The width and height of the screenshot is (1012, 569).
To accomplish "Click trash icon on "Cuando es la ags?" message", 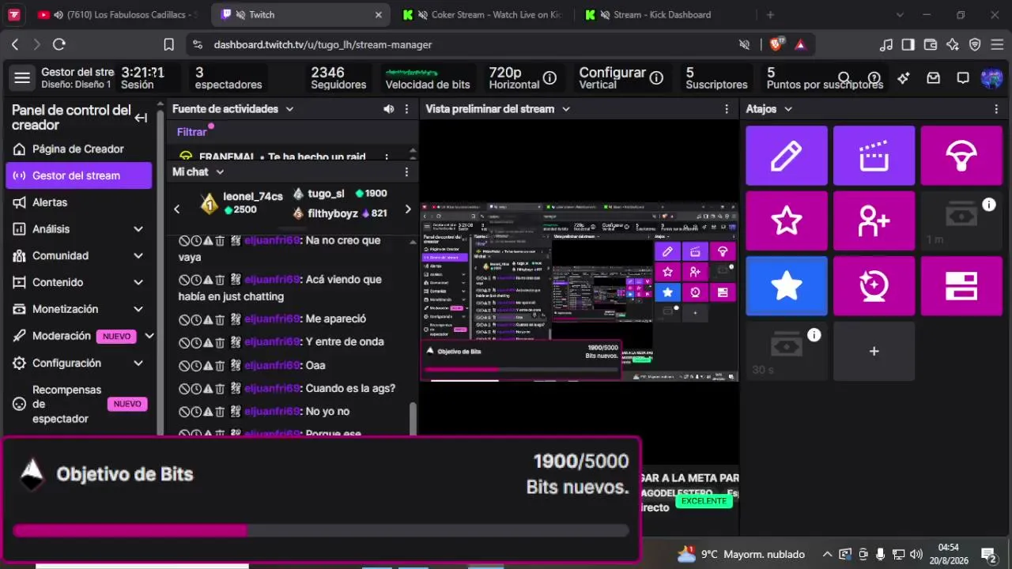I will 220,388.
